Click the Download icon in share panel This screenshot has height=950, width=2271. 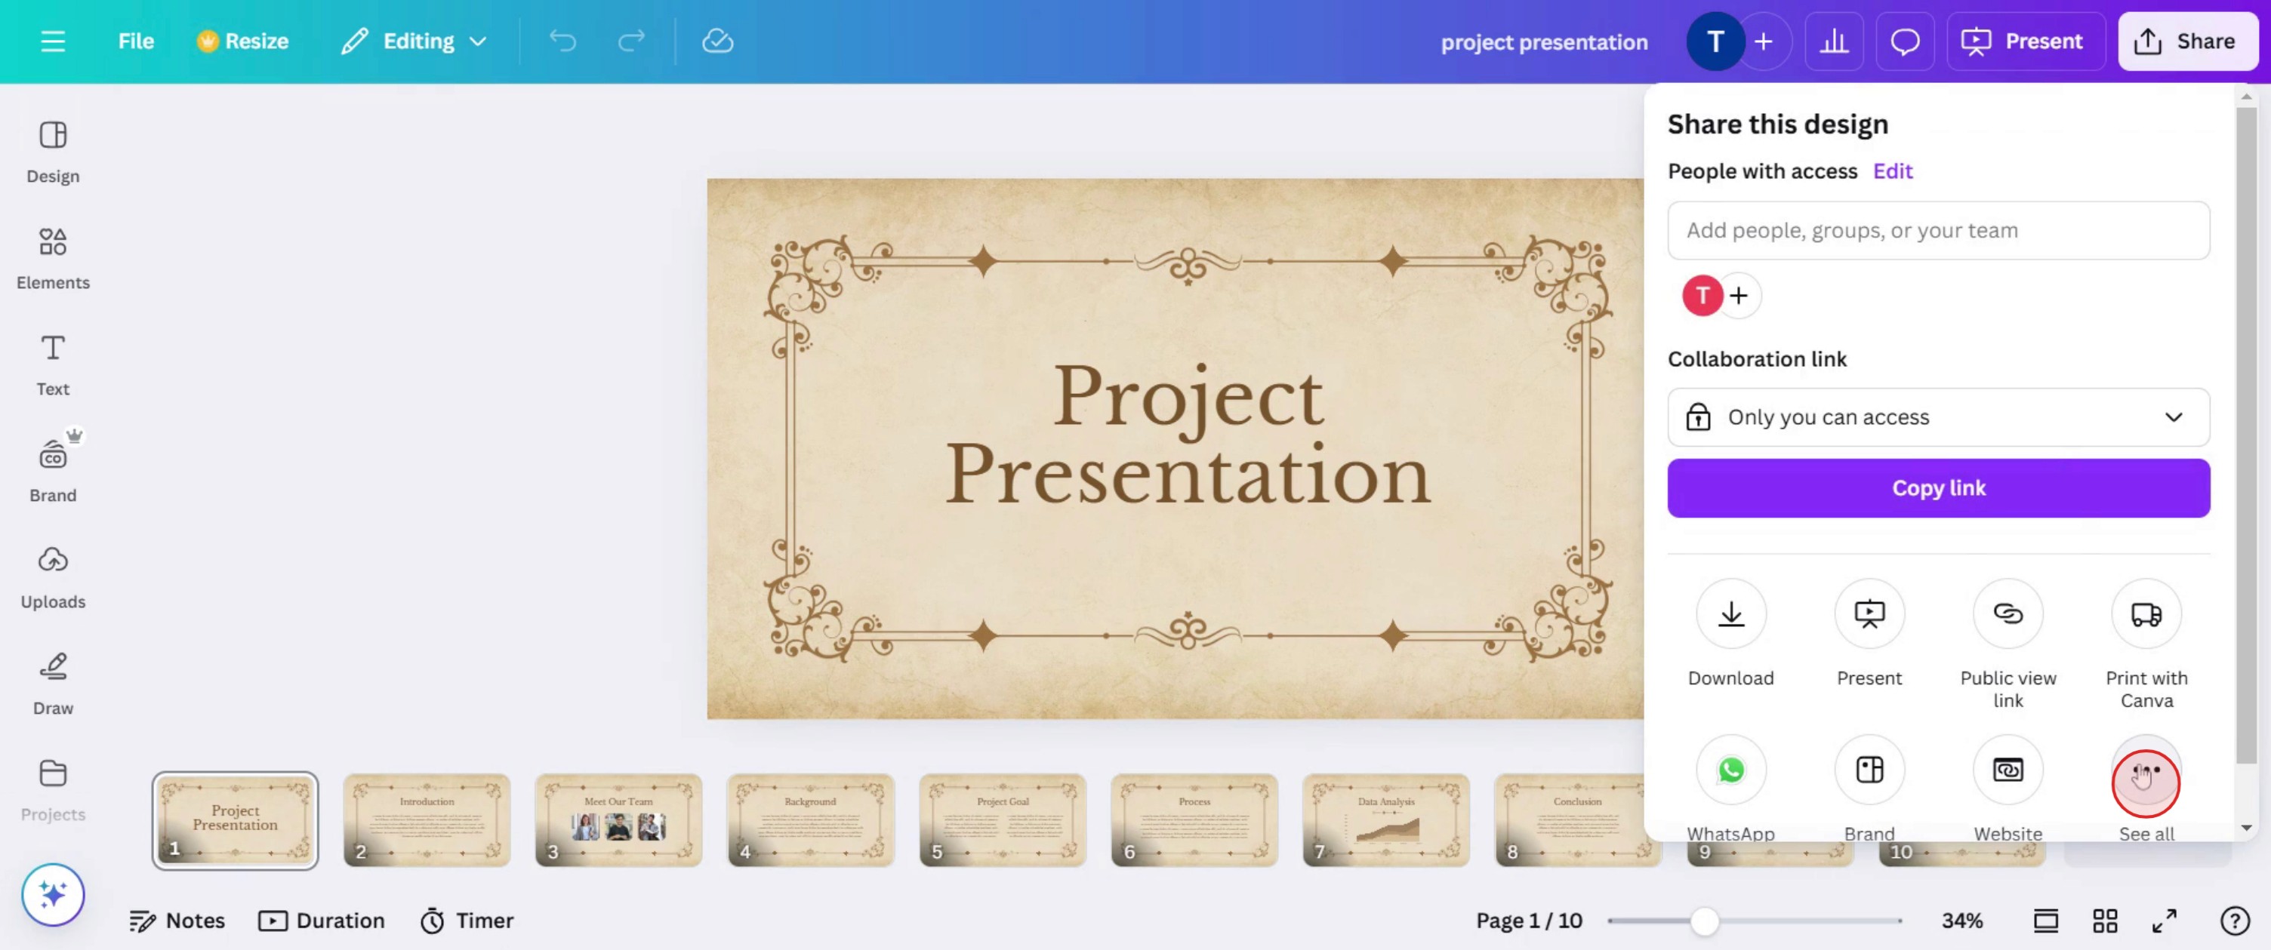tap(1730, 614)
